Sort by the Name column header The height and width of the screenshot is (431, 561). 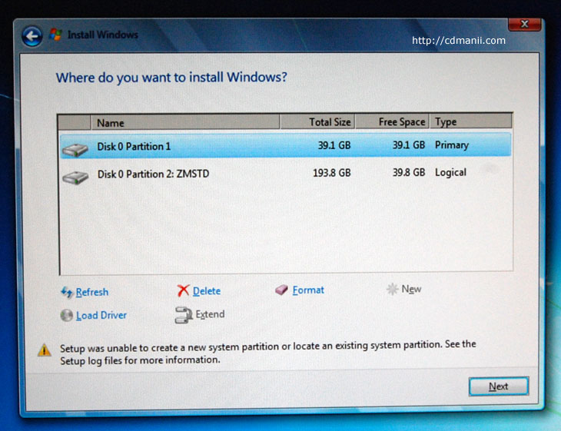185,122
